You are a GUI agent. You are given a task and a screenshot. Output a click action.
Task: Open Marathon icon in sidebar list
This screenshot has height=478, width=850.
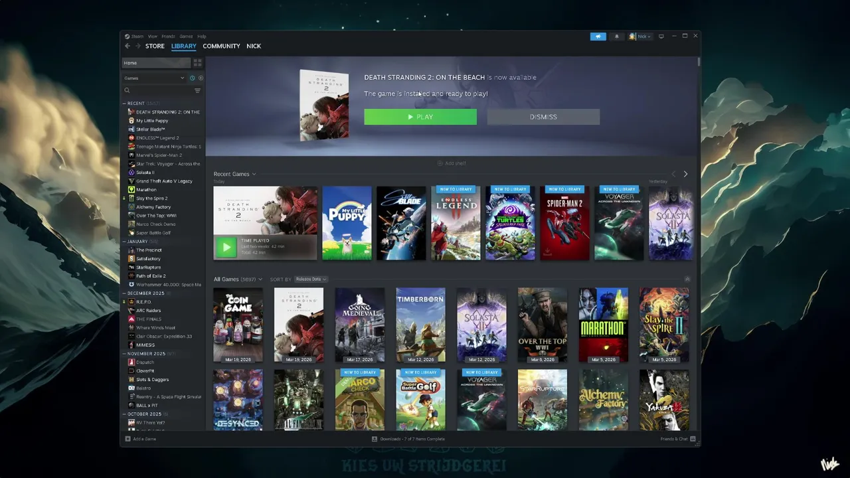click(x=131, y=190)
